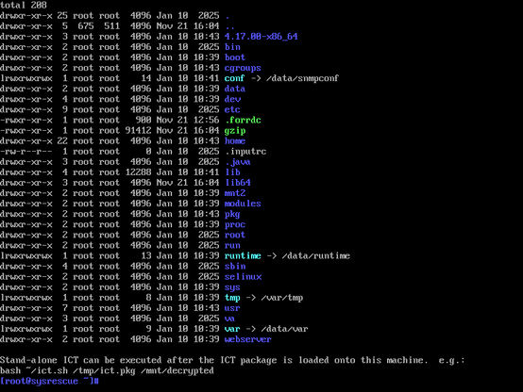Click the group ID 511
The height and width of the screenshot is (392, 523).
pyautogui.click(x=111, y=26)
